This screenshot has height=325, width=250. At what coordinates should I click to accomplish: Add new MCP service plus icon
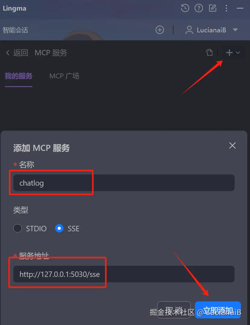coord(229,53)
